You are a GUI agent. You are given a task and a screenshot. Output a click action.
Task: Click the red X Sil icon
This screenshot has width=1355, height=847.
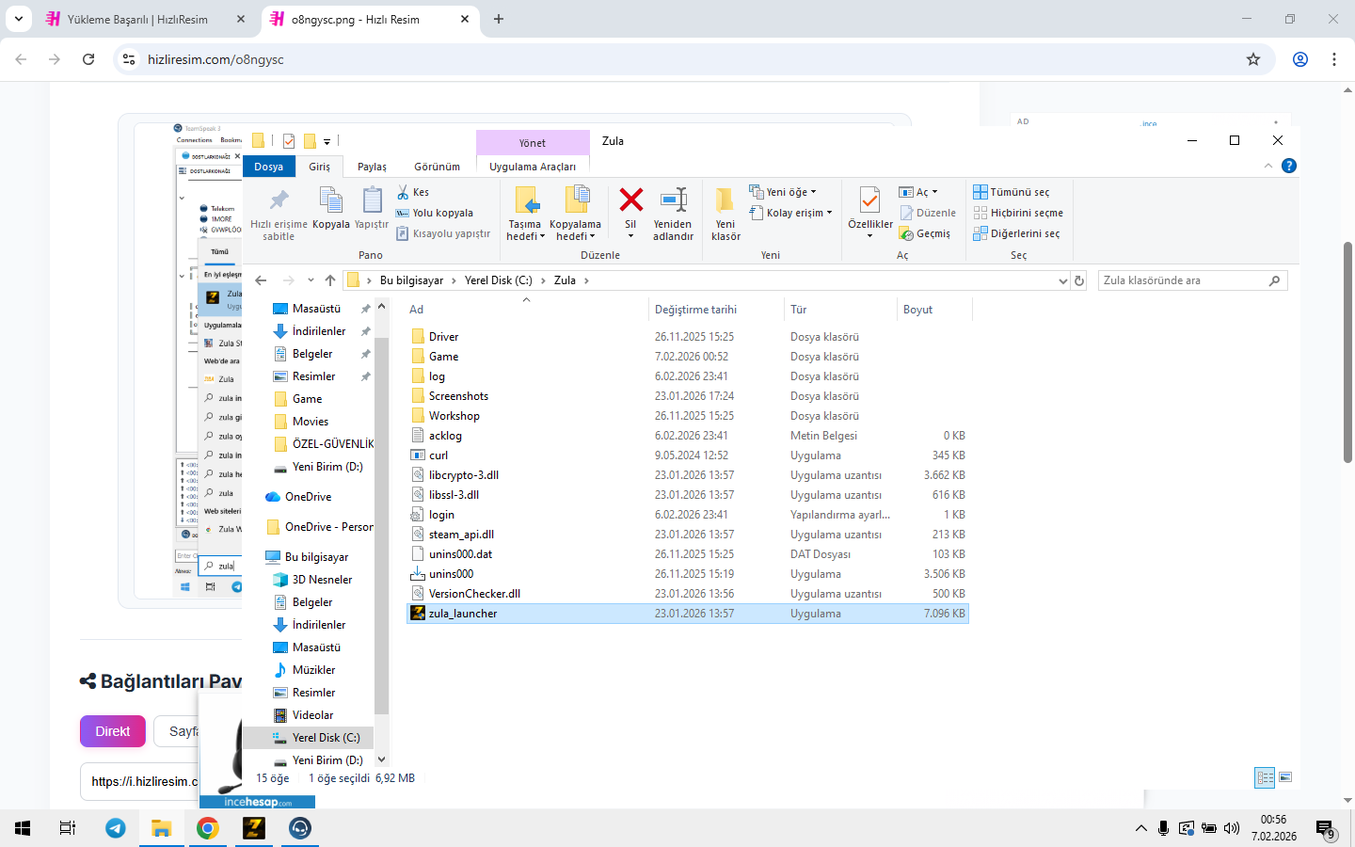click(630, 200)
